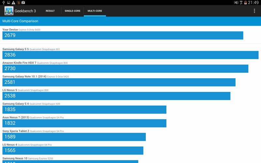261x163 pixels.
Task: Tap the Amazon Kindle Fire HDX 7 bar
Action: tap(125, 68)
